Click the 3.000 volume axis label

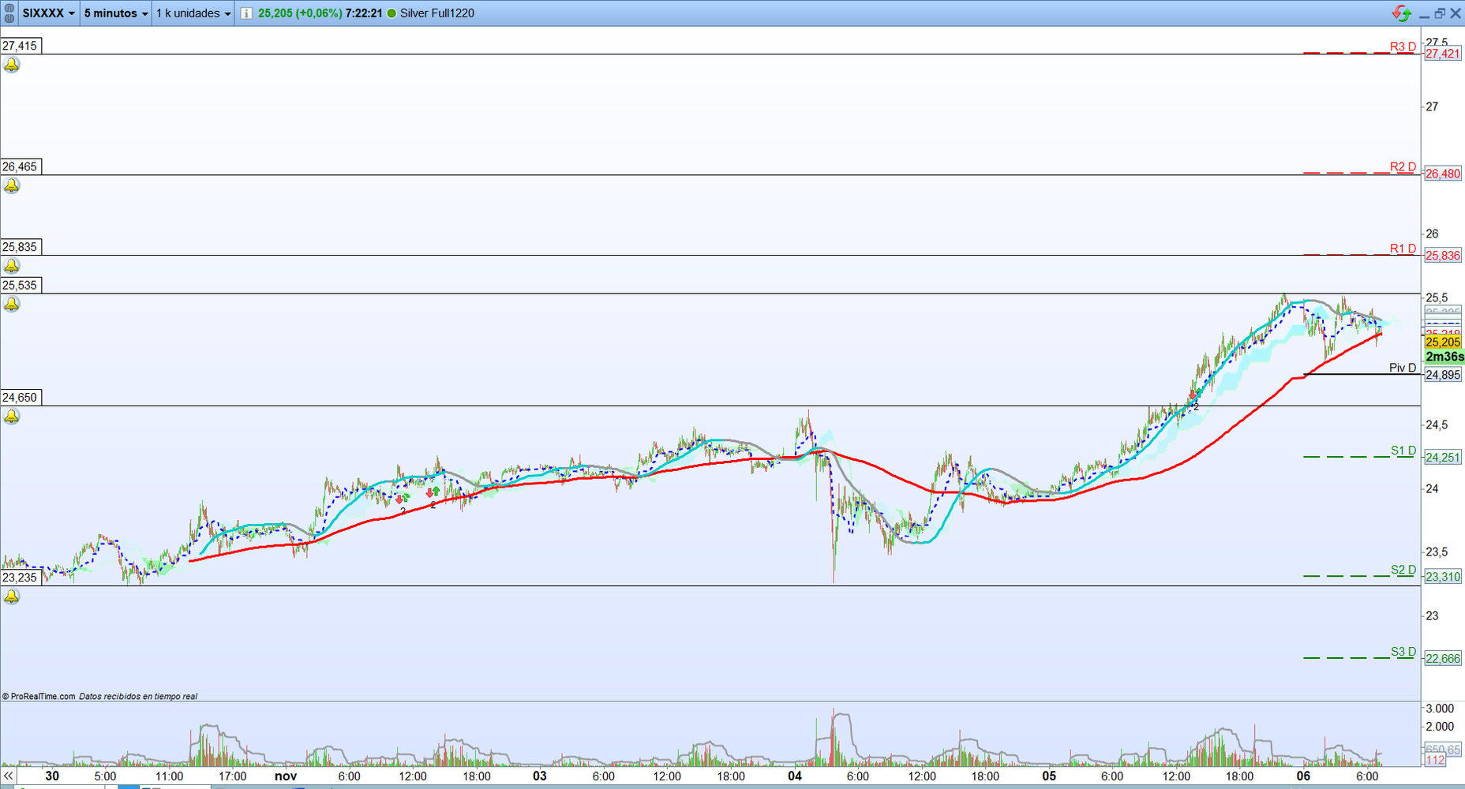pos(1440,709)
